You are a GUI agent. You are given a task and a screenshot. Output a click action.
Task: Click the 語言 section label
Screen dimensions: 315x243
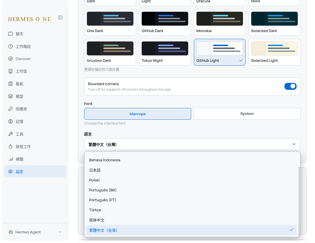(88, 134)
